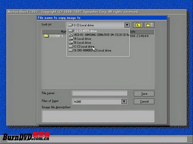The width and height of the screenshot is (193, 144).
Task: Click the Name column header
Action: tap(54, 32)
